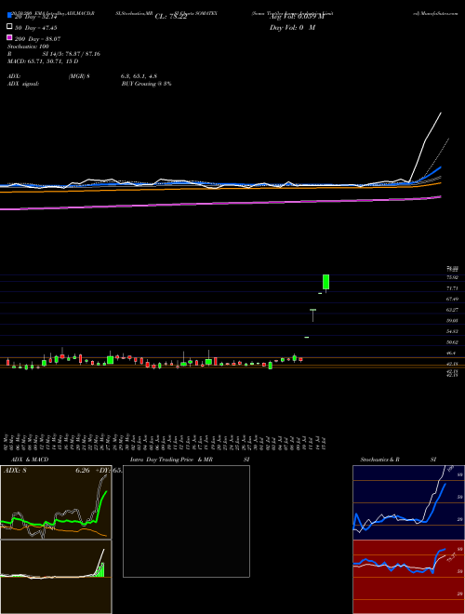The height and width of the screenshot is (614, 465).
Task: Click the 'Intra Day Trading Price & MR' title
Action: tap(171, 460)
